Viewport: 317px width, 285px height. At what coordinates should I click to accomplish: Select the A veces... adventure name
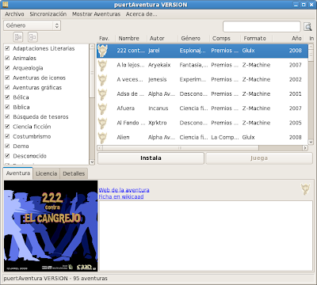click(130, 80)
